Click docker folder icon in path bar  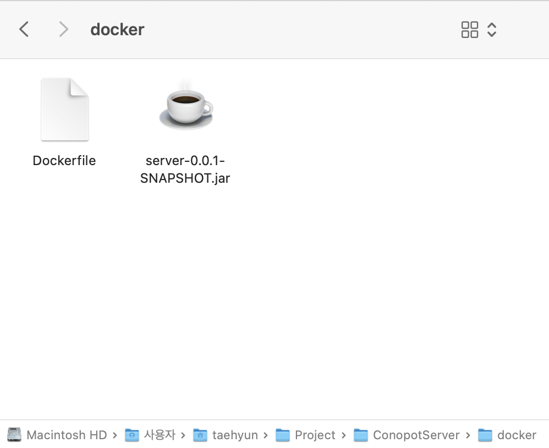click(485, 435)
